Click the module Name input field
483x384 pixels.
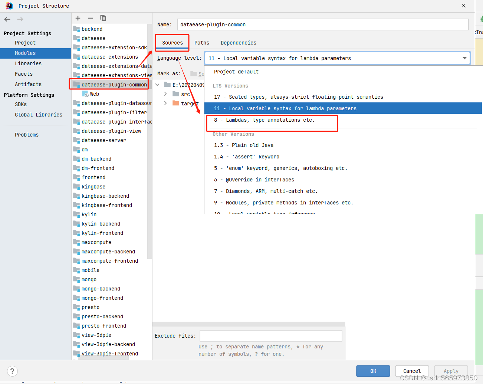323,24
